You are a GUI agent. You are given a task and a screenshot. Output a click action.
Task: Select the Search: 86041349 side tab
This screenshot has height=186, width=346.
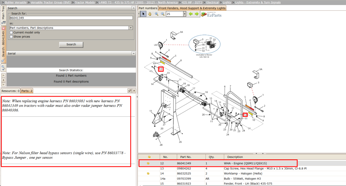point(3,44)
